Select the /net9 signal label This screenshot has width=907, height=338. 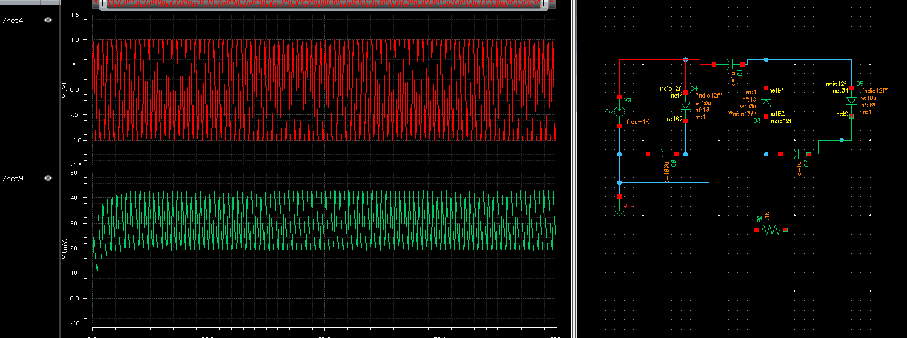click(x=14, y=179)
